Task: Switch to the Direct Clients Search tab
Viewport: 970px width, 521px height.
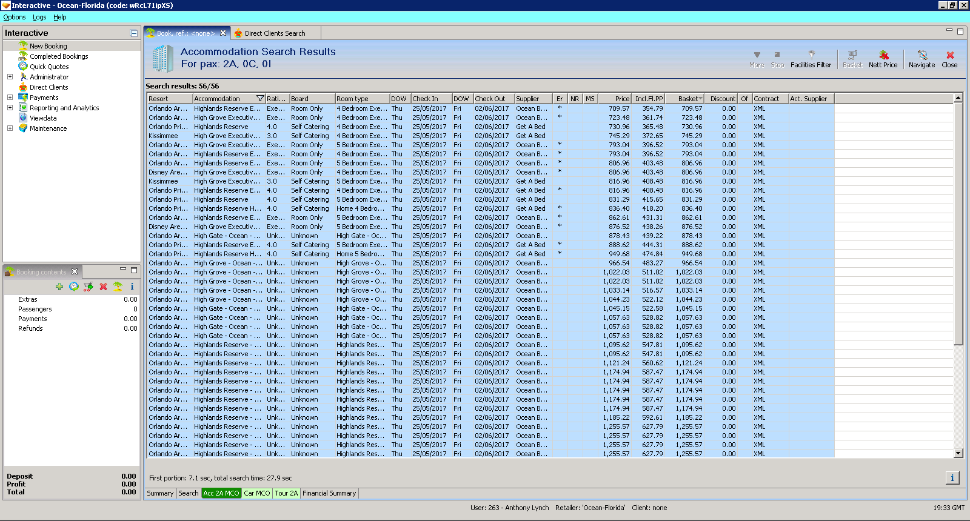Action: [275, 33]
